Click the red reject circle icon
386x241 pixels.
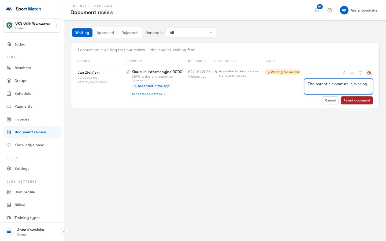tap(369, 73)
